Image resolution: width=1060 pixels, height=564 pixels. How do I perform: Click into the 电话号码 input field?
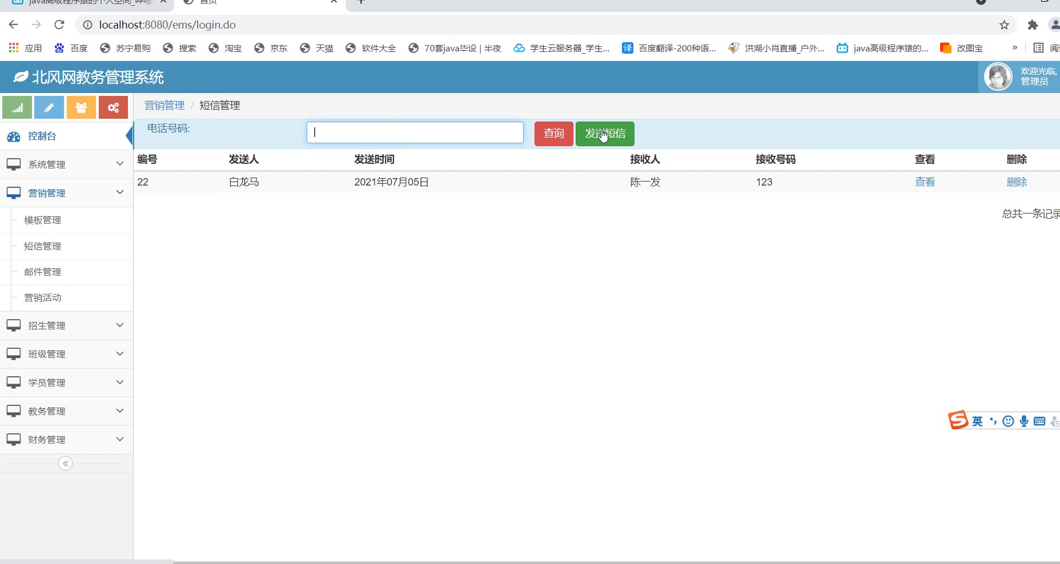[415, 132]
